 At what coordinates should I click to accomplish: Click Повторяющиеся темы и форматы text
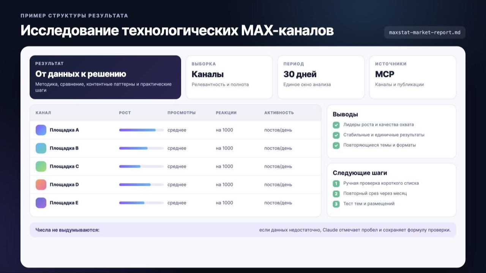pos(380,145)
